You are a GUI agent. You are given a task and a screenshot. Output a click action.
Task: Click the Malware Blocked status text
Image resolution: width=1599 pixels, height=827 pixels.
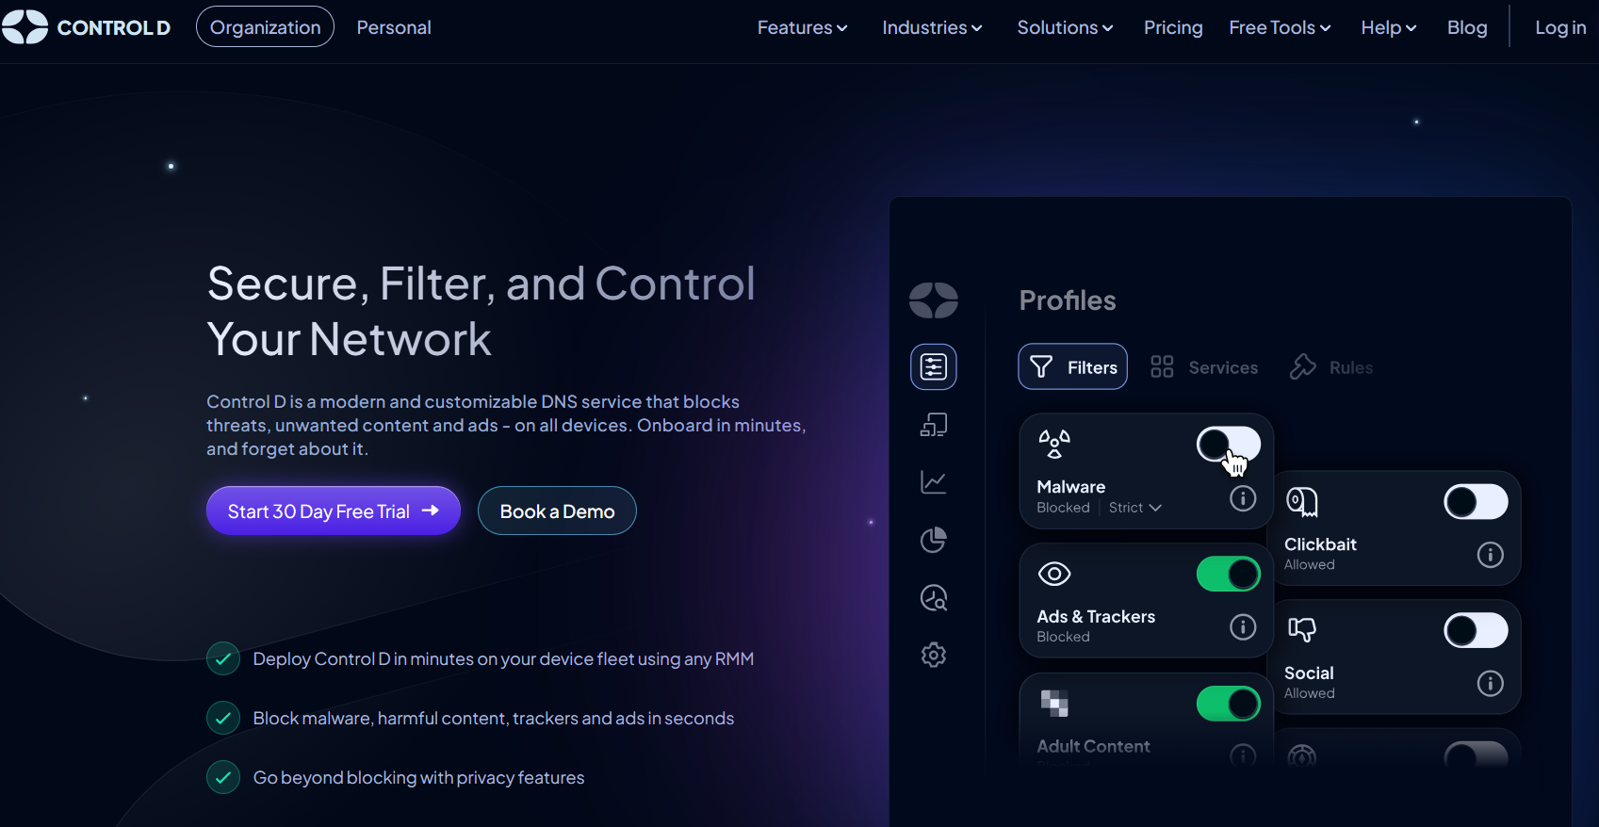(1063, 508)
